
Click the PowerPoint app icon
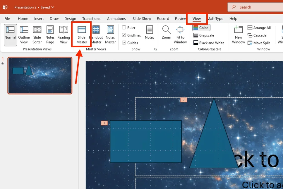click(5, 7)
